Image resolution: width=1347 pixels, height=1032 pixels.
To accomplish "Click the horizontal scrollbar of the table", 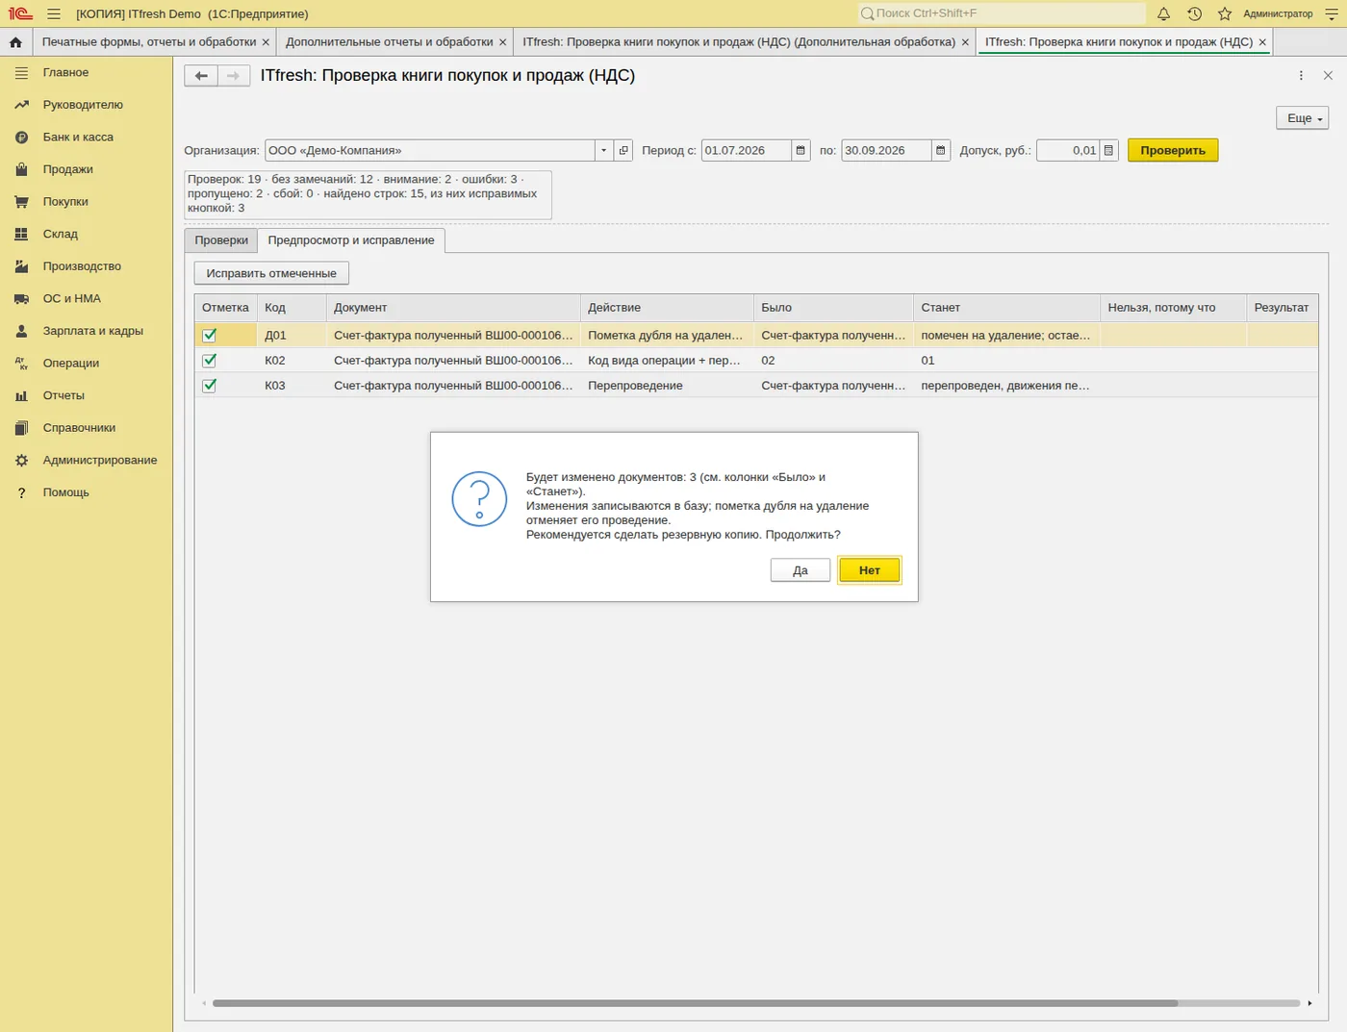I will pyautogui.click(x=695, y=1003).
